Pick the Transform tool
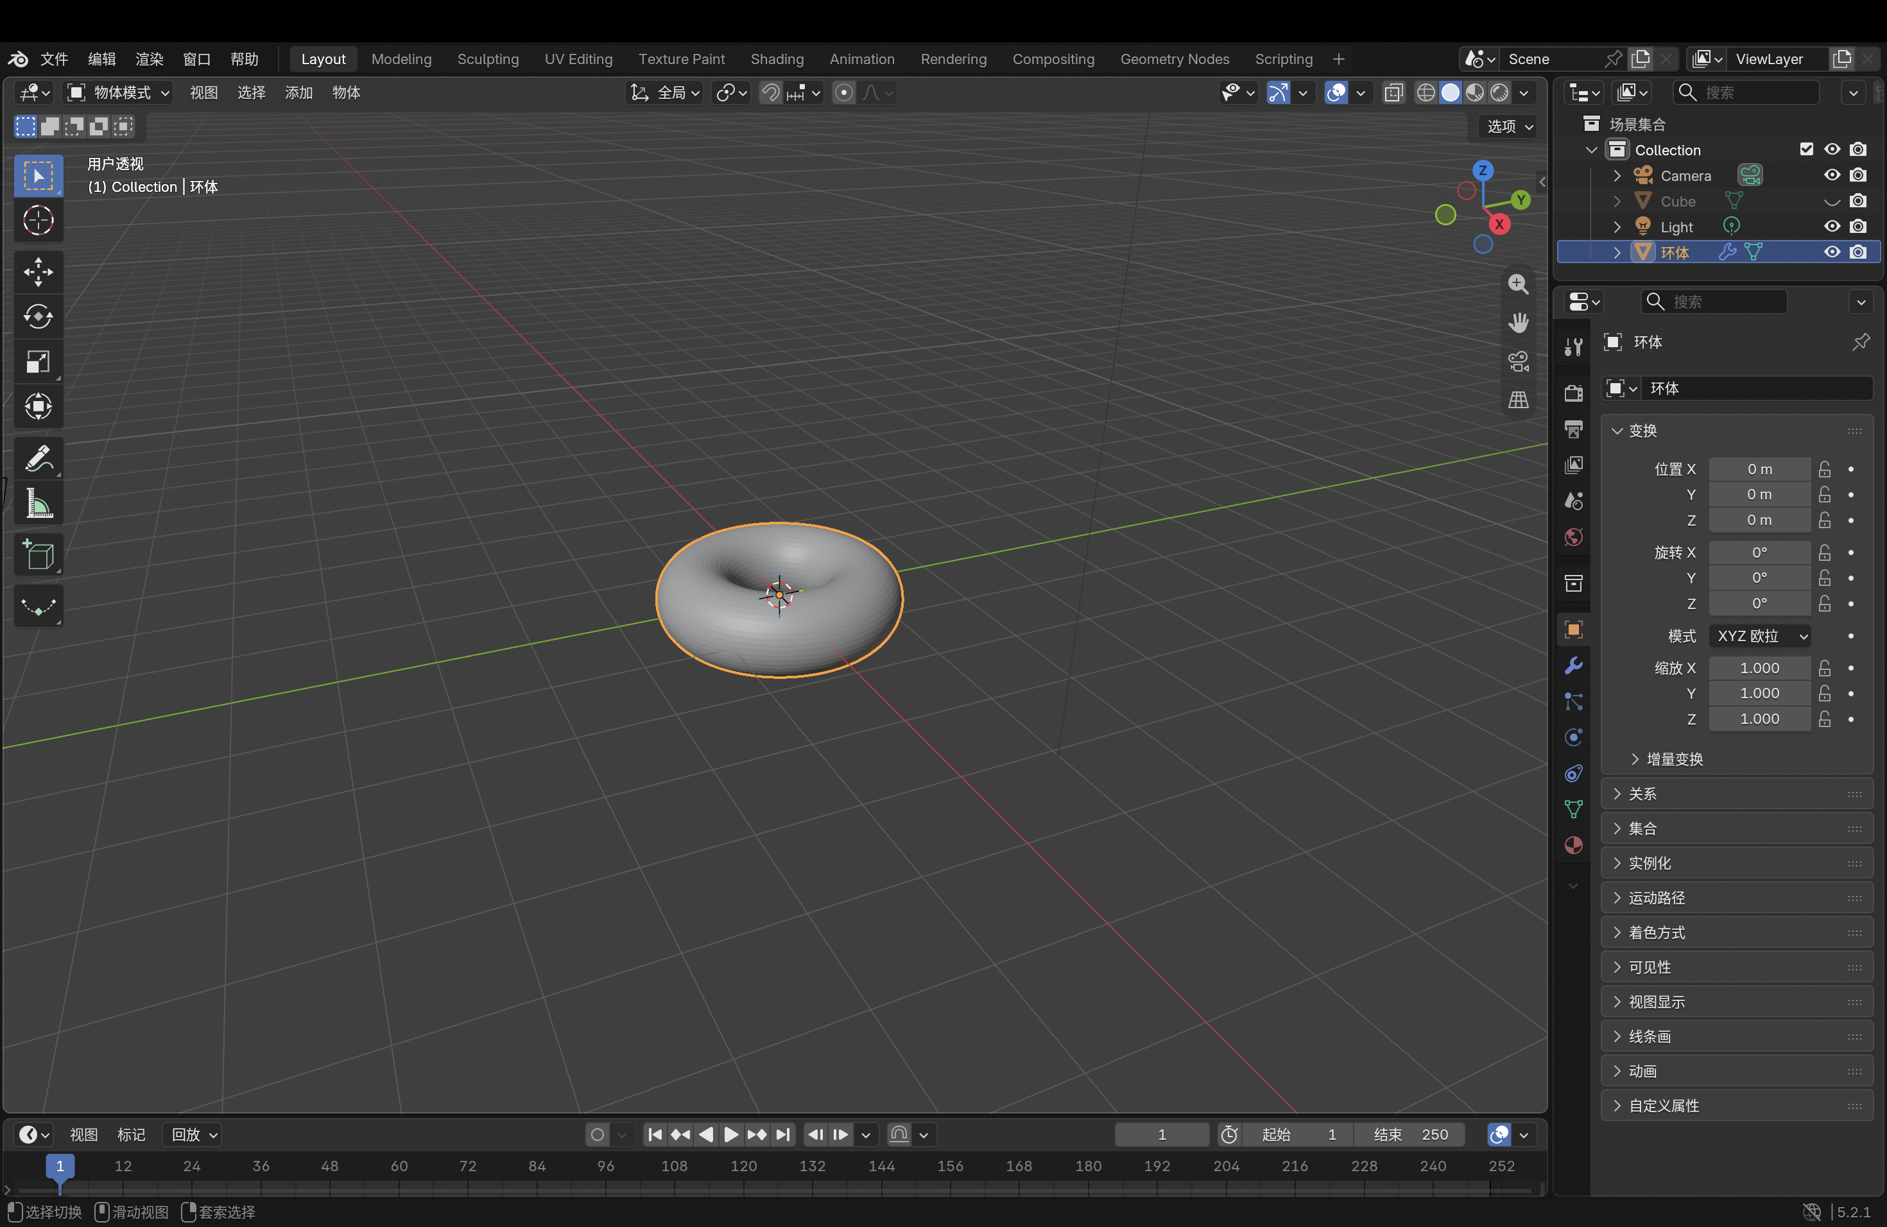Screen dimensions: 1887x1227 (38, 407)
